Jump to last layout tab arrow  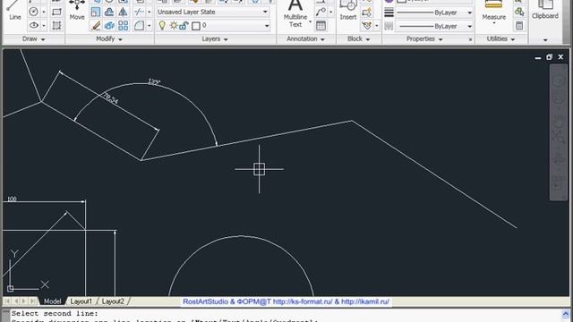(x=32, y=301)
